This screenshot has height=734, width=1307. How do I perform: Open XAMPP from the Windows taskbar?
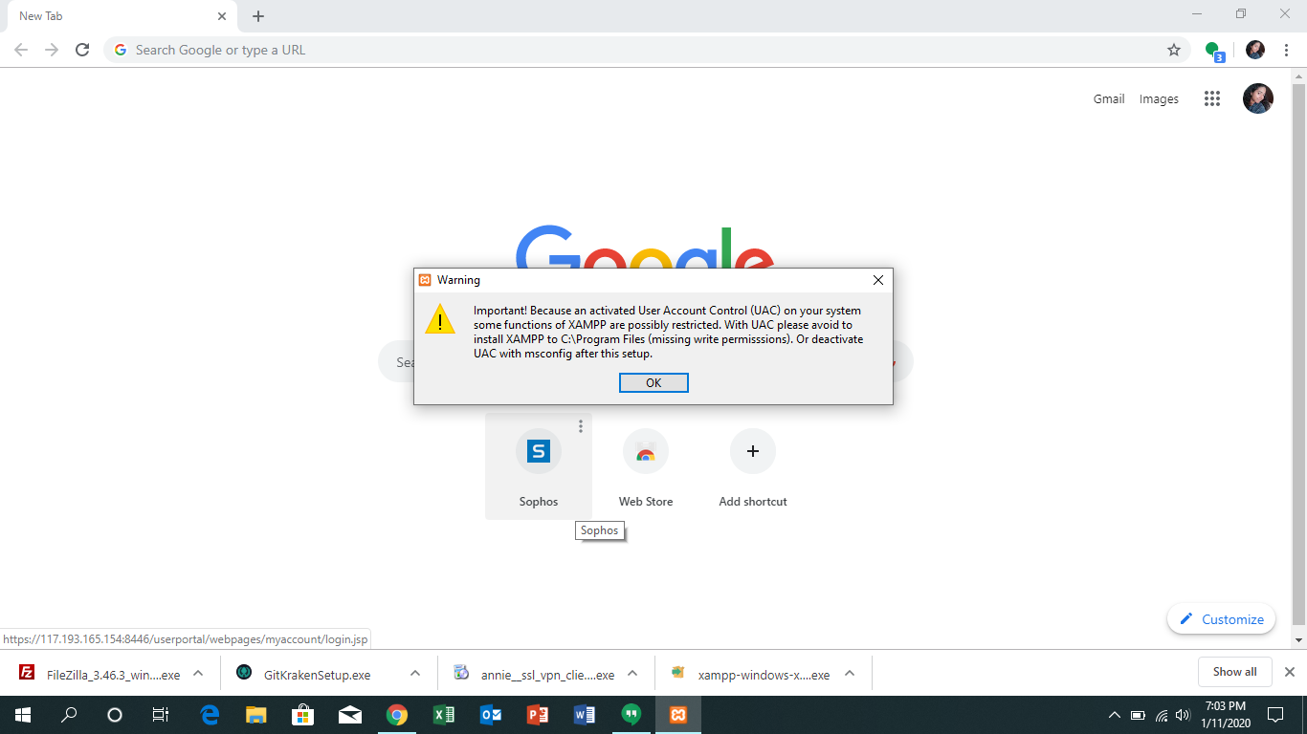point(678,715)
